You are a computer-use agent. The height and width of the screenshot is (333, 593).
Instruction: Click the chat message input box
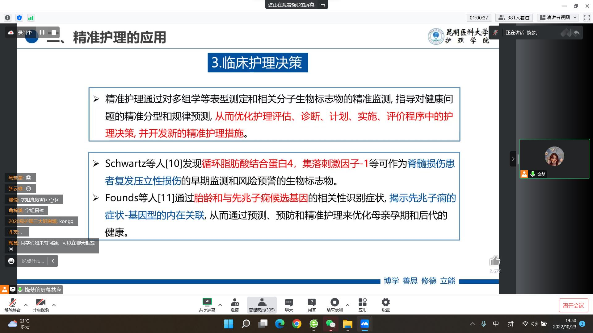(33, 261)
